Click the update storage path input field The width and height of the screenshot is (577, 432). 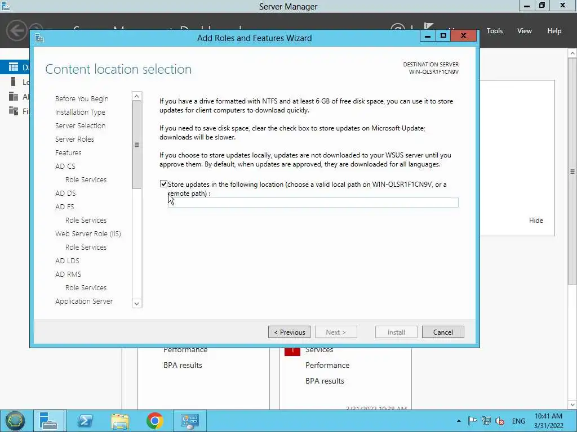point(313,202)
